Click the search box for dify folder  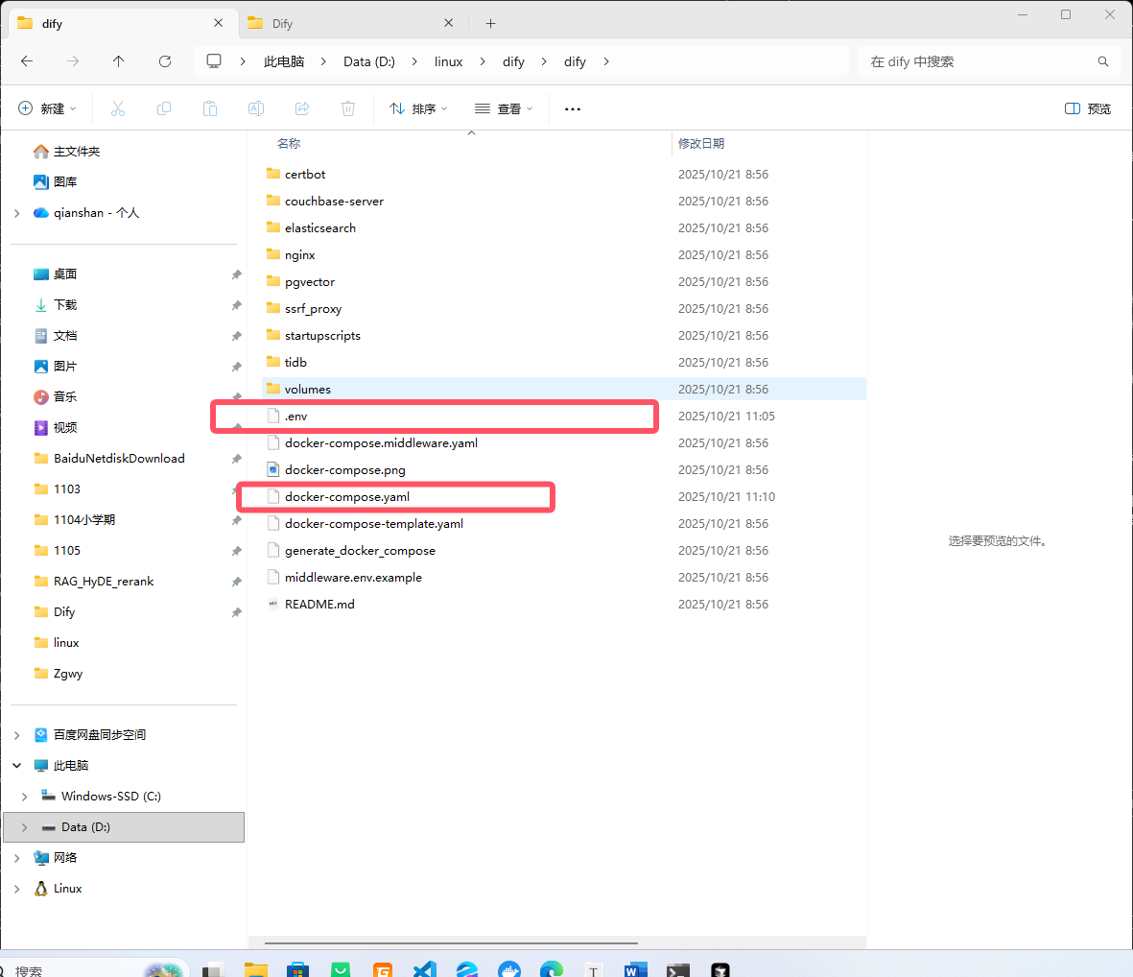coord(979,61)
